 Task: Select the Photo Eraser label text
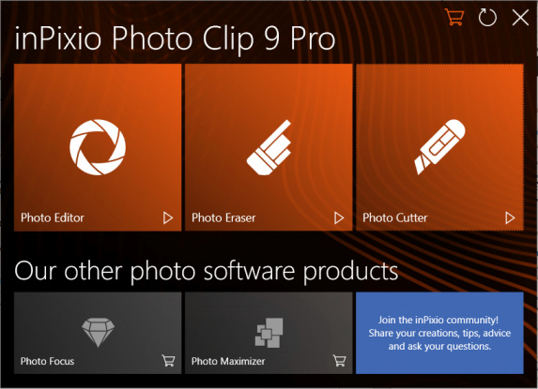tap(223, 217)
